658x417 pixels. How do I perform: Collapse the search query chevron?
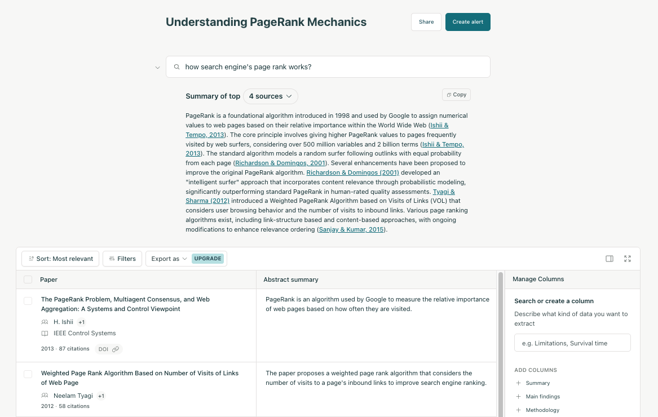tap(157, 68)
